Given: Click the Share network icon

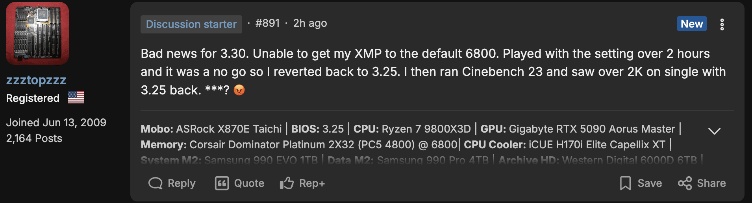Looking at the screenshot, I should click(685, 183).
